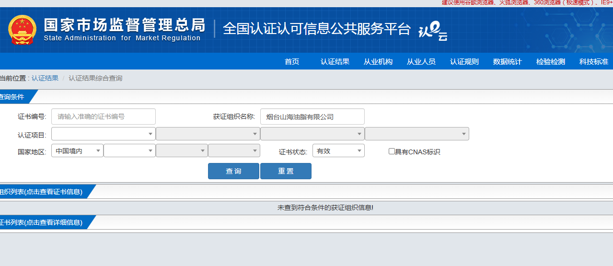This screenshot has width=613, height=266.
Task: Click 全国认证认可信息公共服务平台 title text
Action: coord(317,29)
